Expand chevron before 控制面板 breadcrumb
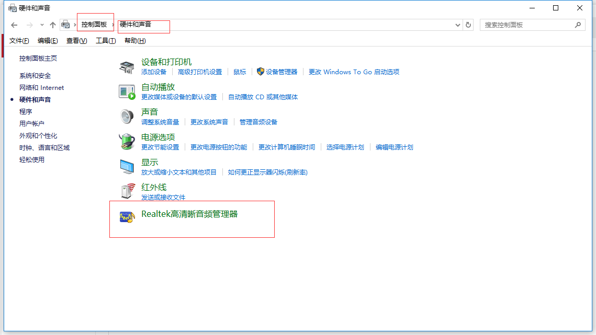 [75, 25]
